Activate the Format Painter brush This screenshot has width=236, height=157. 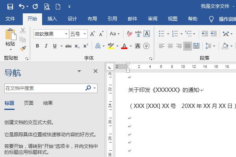coord(23,48)
